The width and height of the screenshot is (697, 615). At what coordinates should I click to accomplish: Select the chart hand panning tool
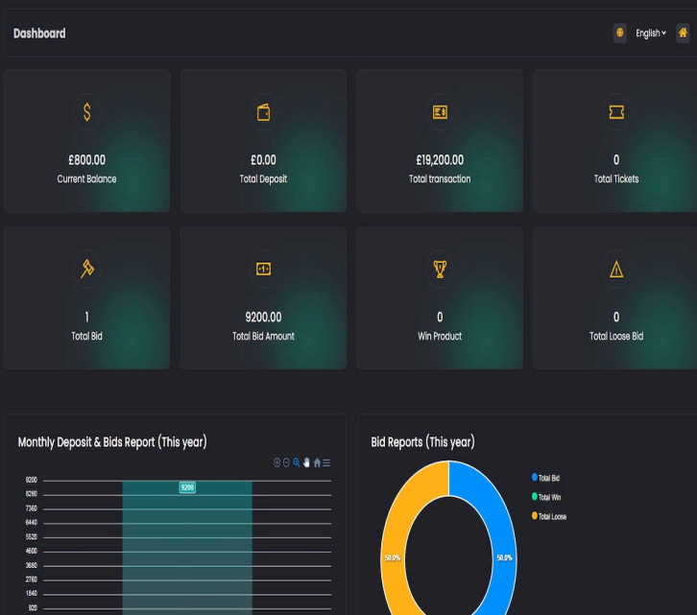coord(306,462)
